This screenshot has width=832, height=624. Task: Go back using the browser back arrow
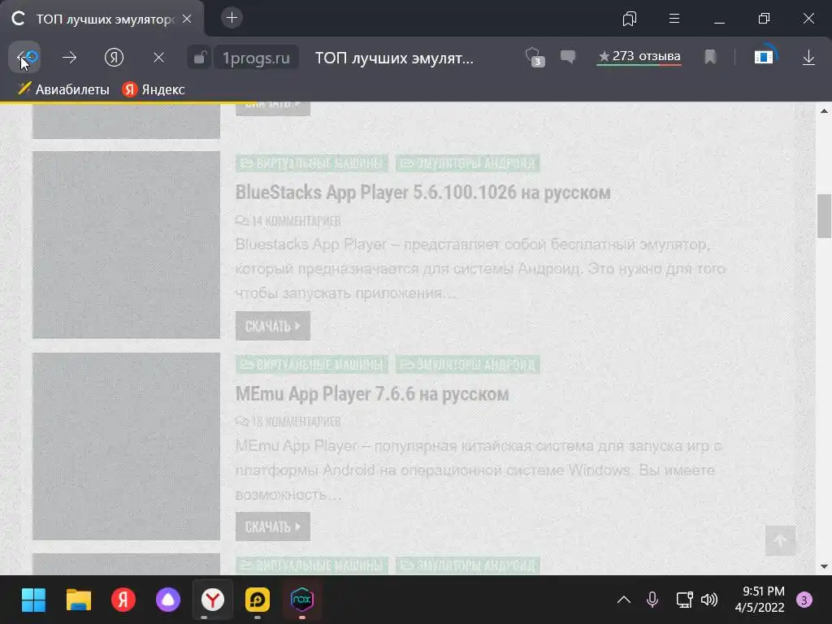coord(24,58)
